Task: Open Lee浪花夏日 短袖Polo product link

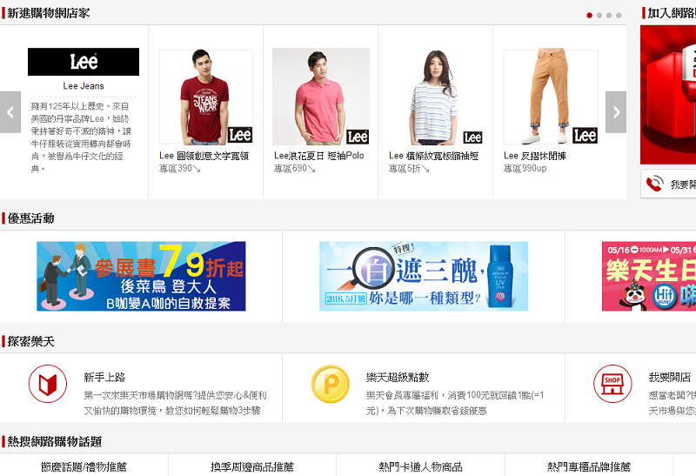Action: pos(319,156)
